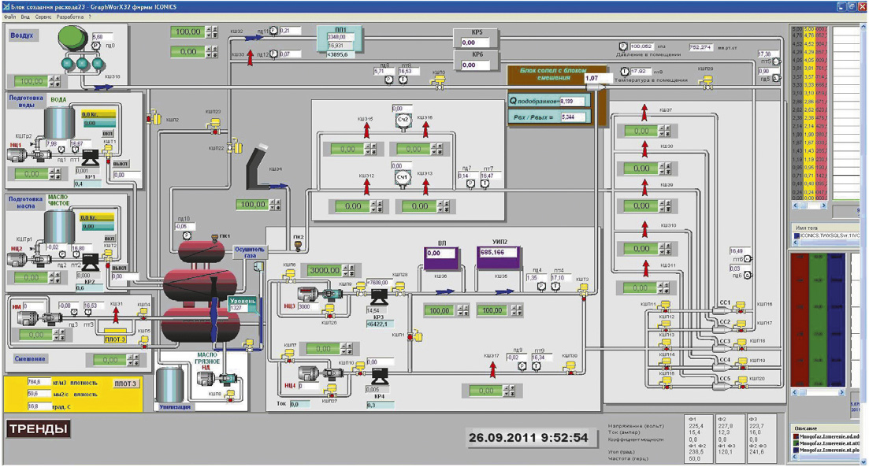
Task: Click the КШП5 valve icon
Action: (x=143, y=341)
